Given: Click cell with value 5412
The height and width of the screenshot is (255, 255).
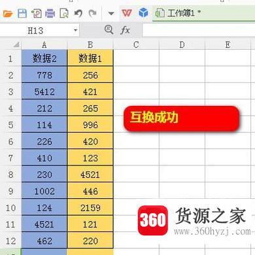Looking at the screenshot, I should point(44,92).
